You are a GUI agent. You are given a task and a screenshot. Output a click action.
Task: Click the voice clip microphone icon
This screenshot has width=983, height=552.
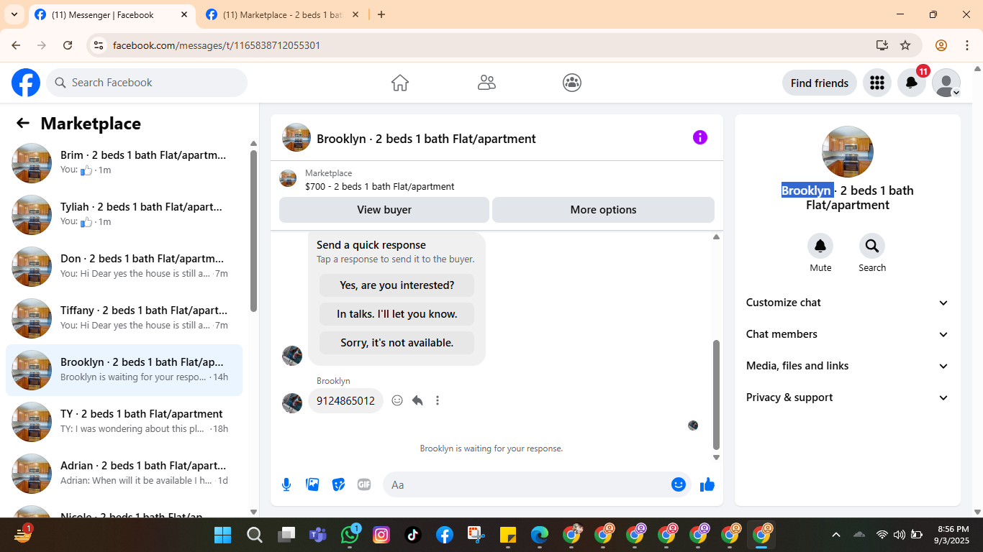286,484
